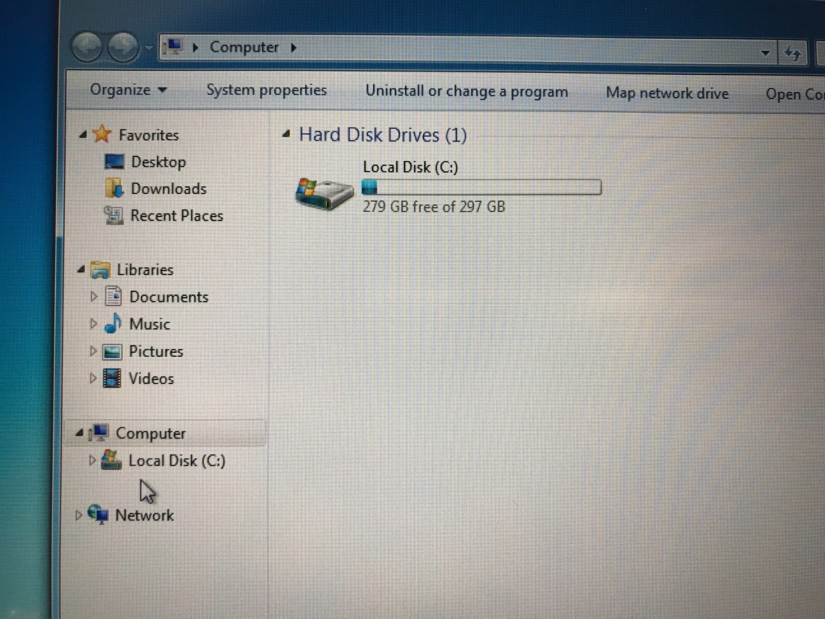This screenshot has width=825, height=619.
Task: Select the Local Disk (C:) drive icon
Action: point(324,194)
